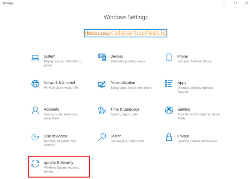Click the Time & Language icon
This screenshot has width=250, height=179.
click(102, 110)
